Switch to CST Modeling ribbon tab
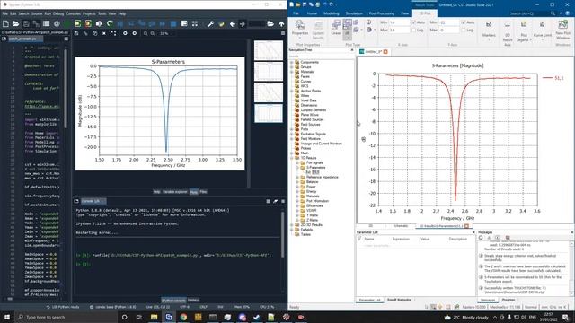The height and width of the screenshot is (323, 575). pyautogui.click(x=332, y=13)
